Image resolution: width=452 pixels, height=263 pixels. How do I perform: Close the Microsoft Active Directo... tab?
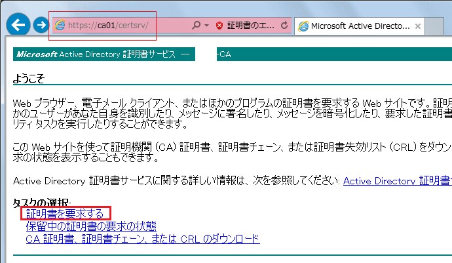click(x=418, y=26)
